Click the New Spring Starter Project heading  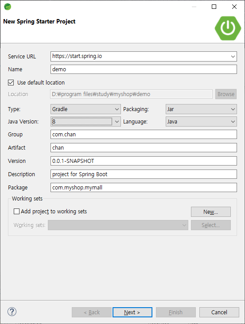click(39, 22)
